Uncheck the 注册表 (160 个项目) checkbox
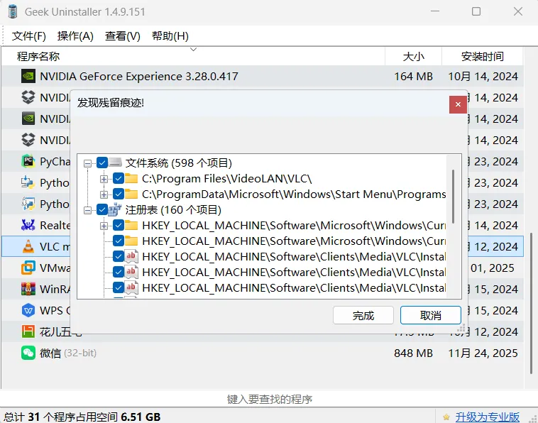 pos(102,209)
